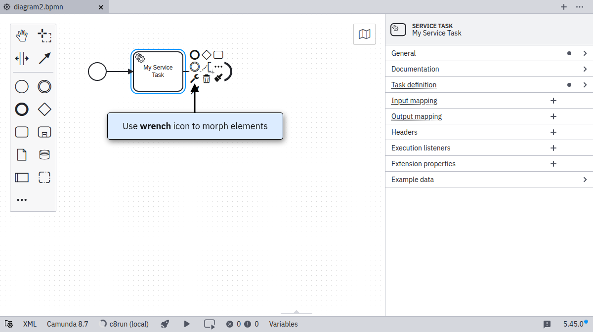Select the Global connect tool
This screenshot has height=332, width=593.
44,58
